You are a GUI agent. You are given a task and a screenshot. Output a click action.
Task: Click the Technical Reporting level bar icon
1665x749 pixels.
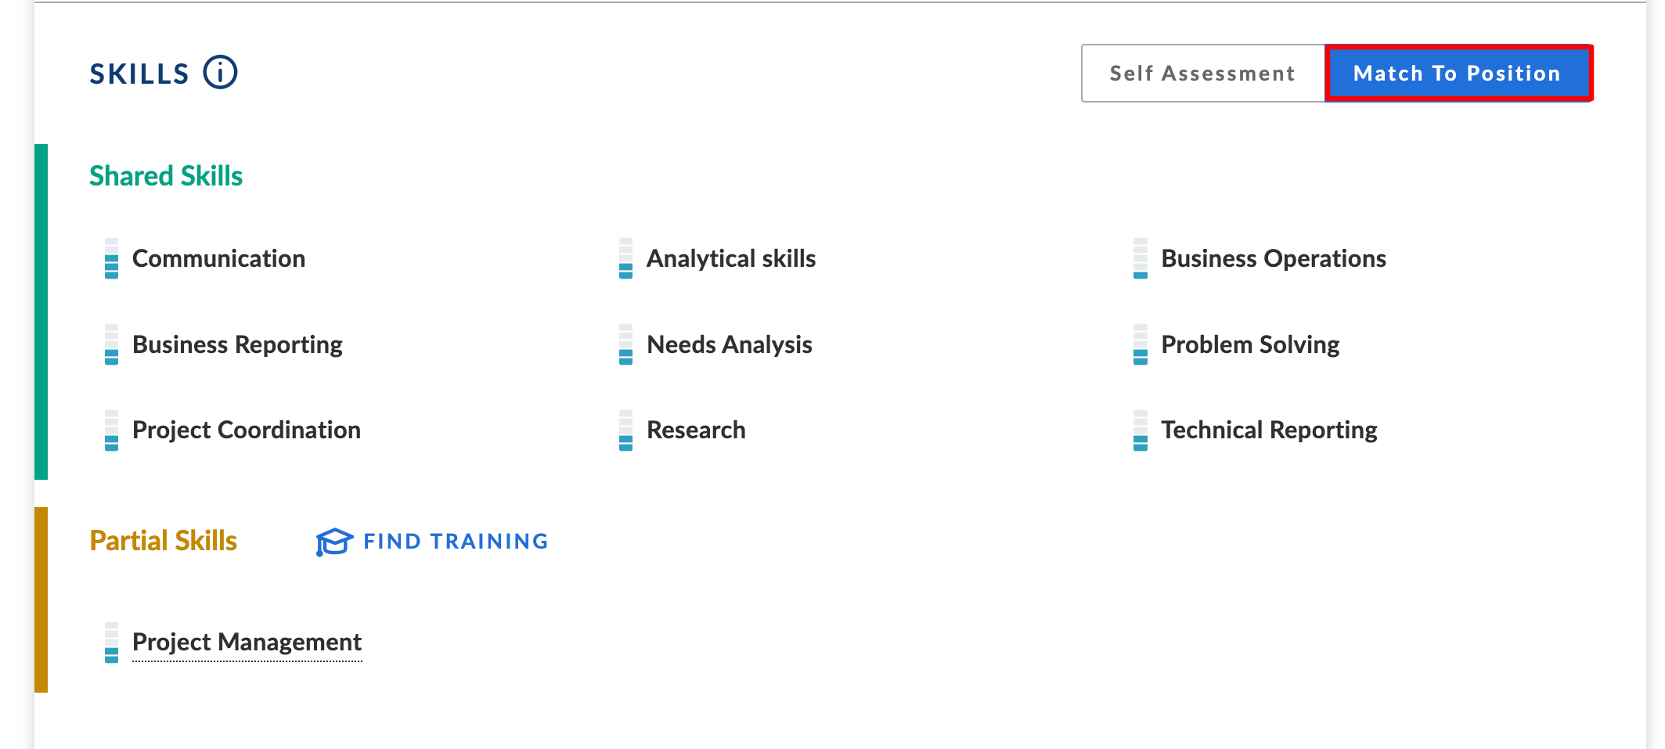[1141, 430]
